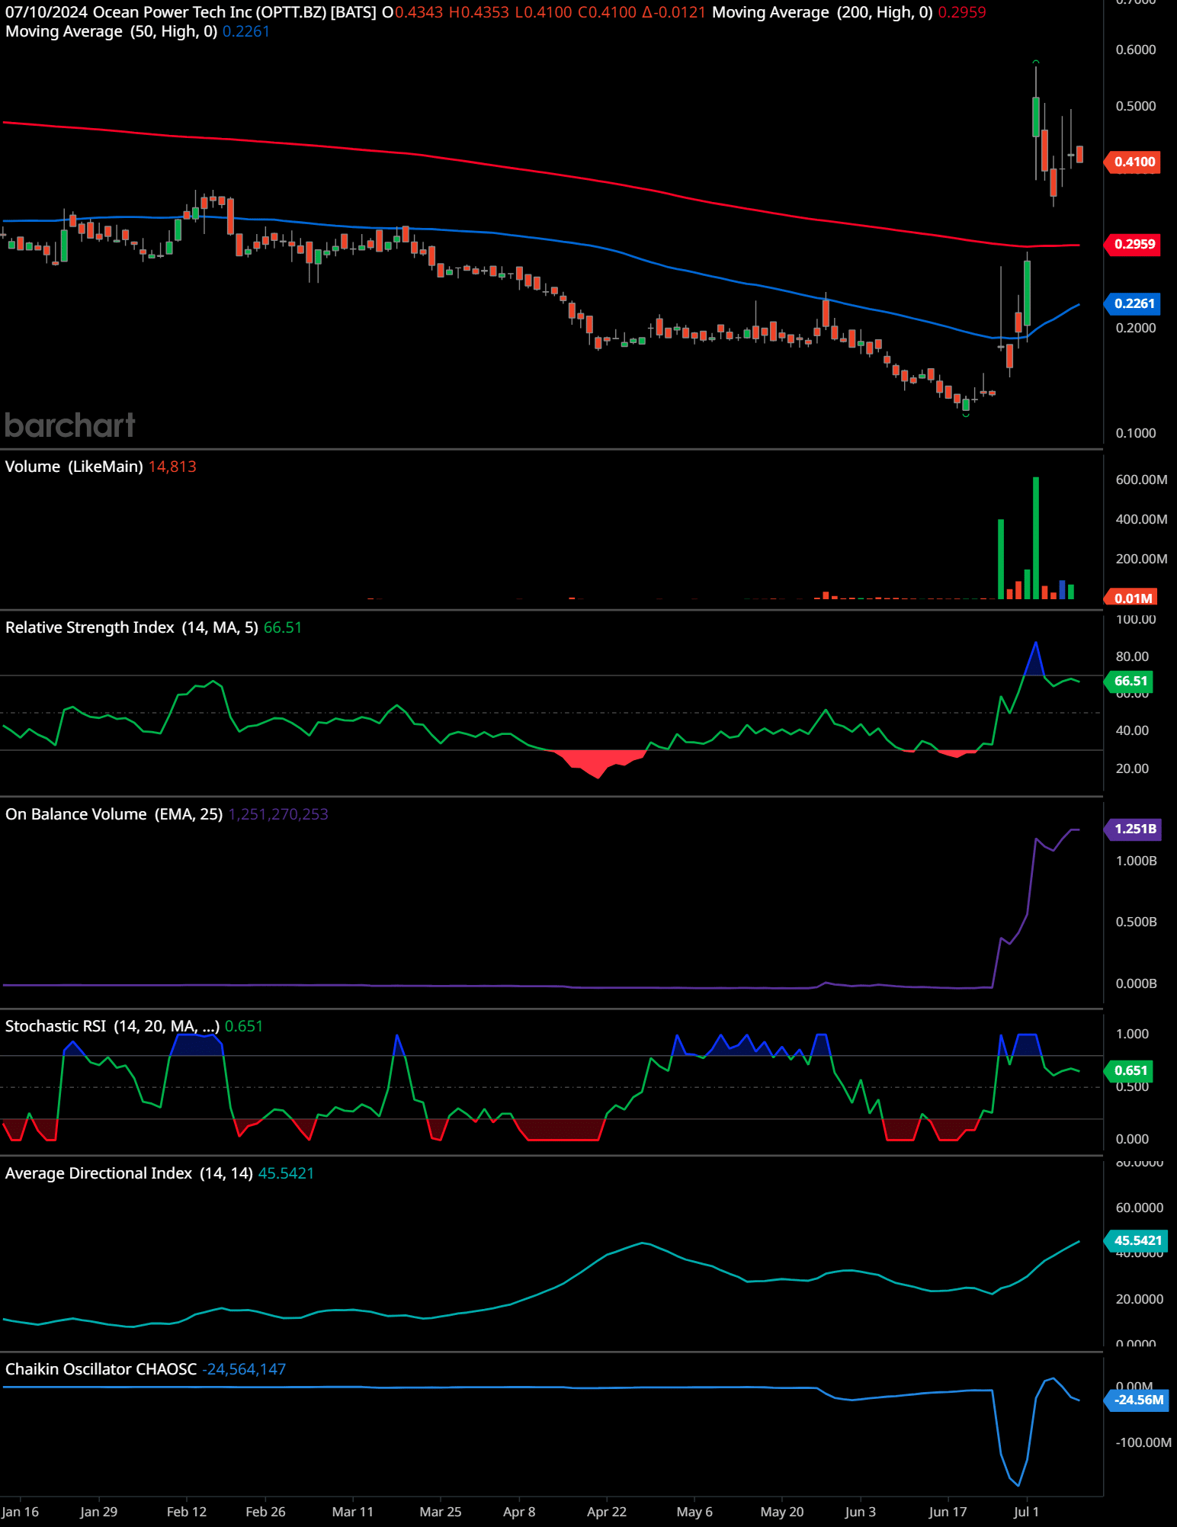Click the Moving Average (50, High, 0) label

(x=111, y=31)
